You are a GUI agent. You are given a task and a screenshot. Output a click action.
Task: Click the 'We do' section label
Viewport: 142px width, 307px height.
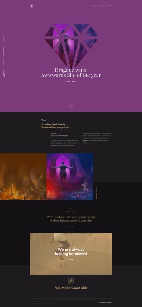[x=44, y=120]
